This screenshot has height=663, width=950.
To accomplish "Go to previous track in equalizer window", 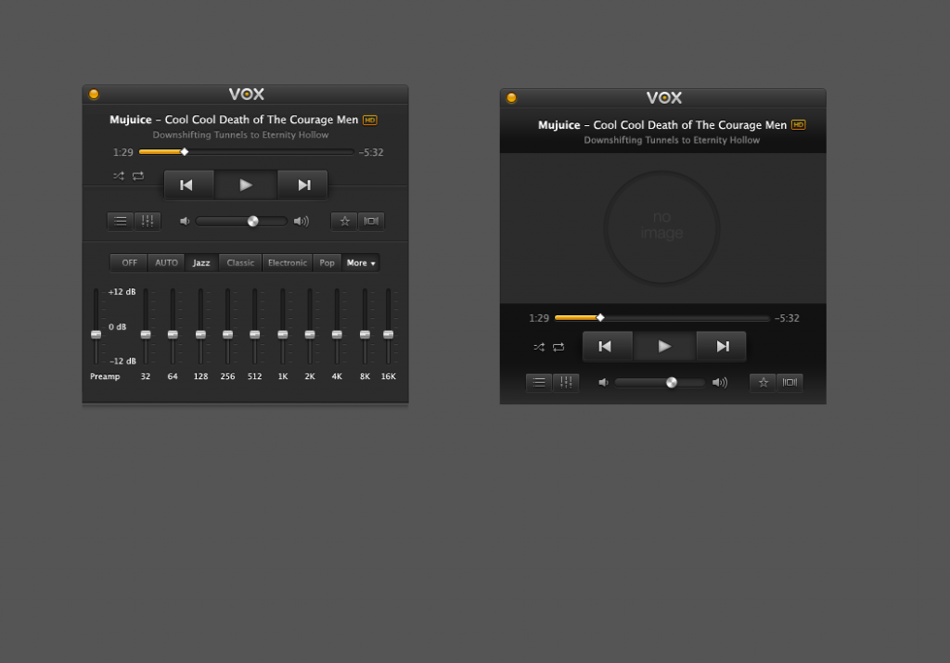I will (187, 185).
